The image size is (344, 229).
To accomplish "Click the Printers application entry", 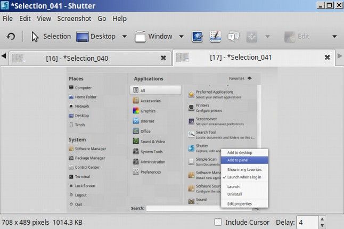I will tap(205, 108).
